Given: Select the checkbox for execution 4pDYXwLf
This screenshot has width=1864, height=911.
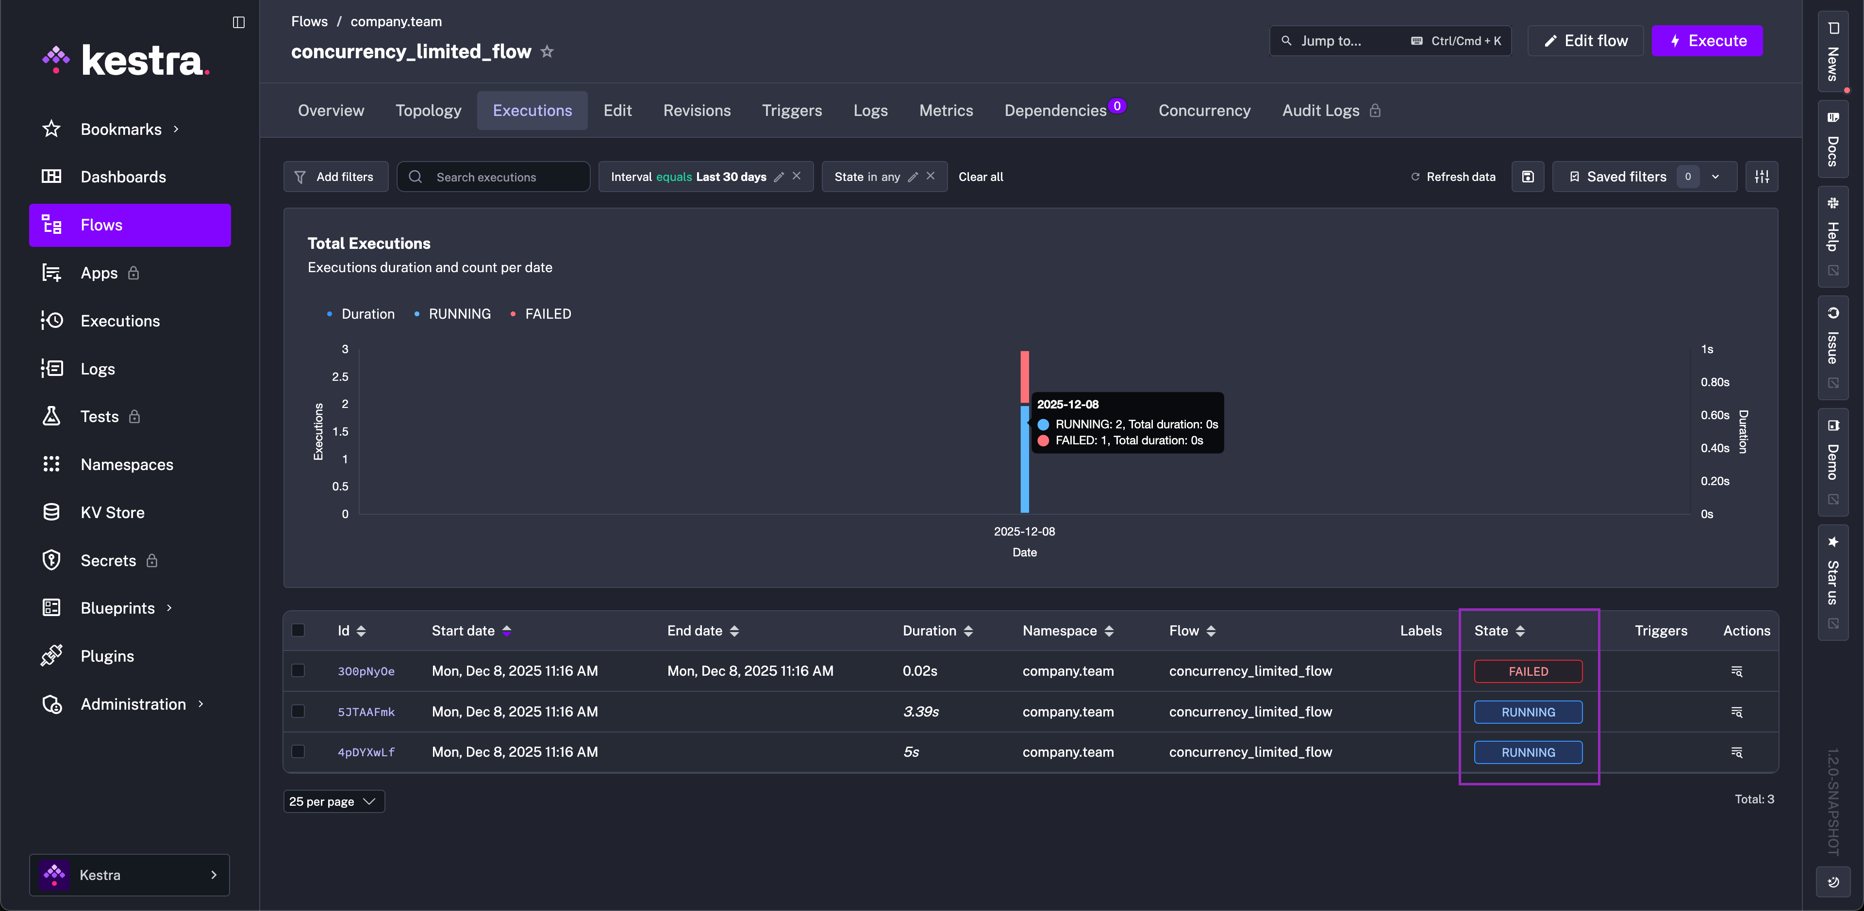Looking at the screenshot, I should [x=298, y=751].
